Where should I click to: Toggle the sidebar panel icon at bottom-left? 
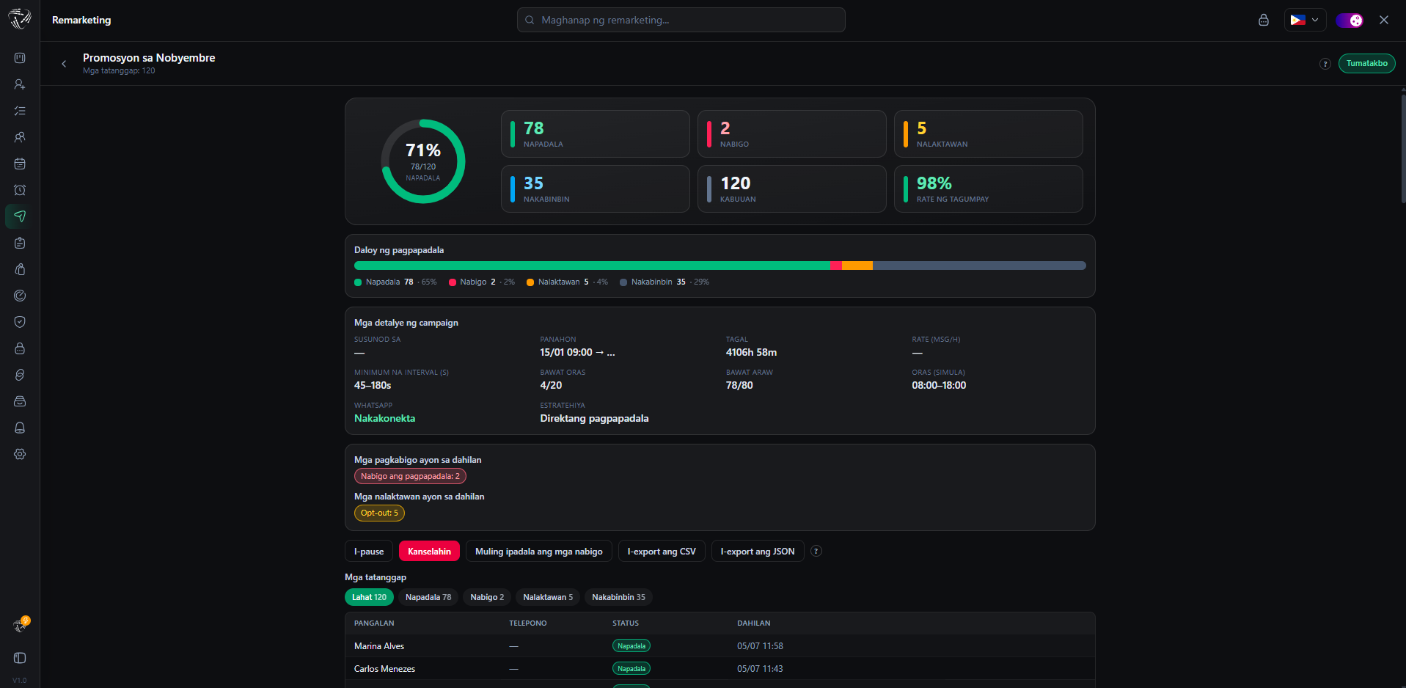pyautogui.click(x=20, y=658)
